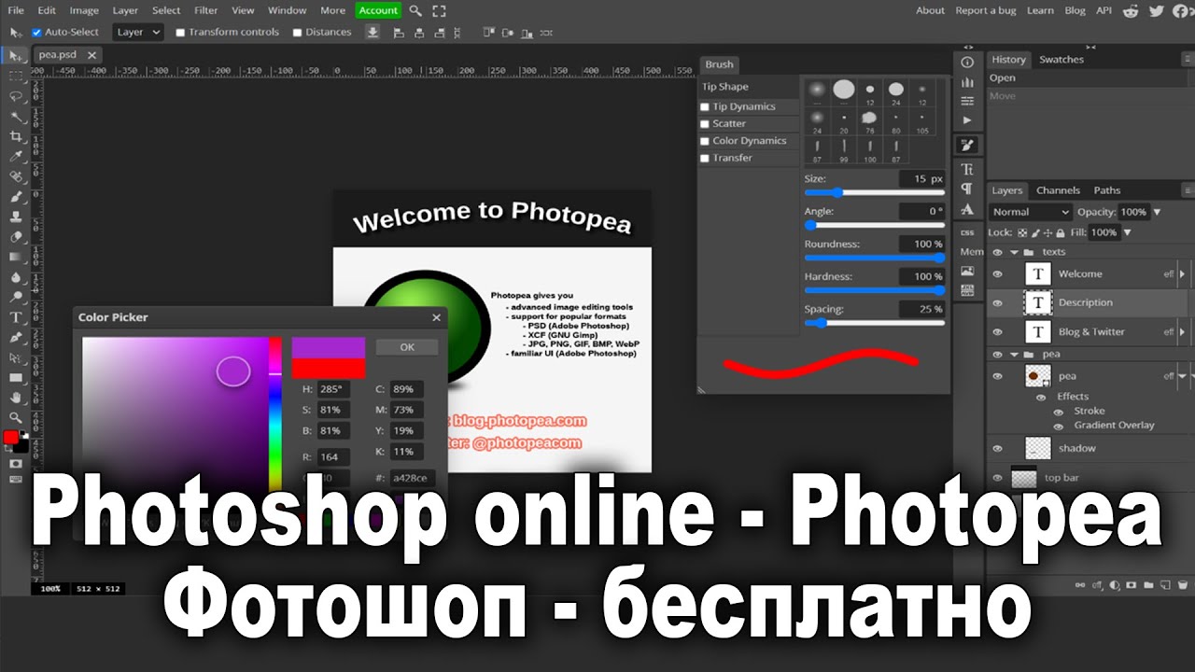Select the Spot Healing Brush tool
Image resolution: width=1195 pixels, height=672 pixels.
16,176
